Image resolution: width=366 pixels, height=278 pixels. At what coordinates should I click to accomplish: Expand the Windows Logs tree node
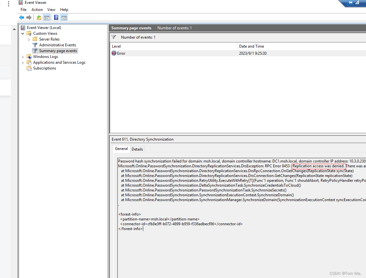(23, 57)
